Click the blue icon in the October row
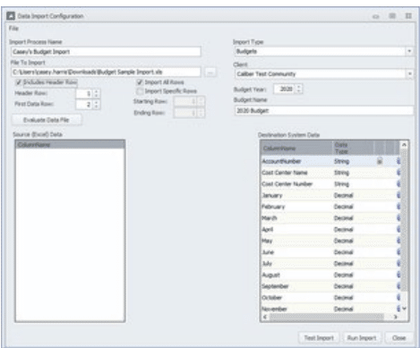Screen dimensions: 420x348 click(399, 297)
